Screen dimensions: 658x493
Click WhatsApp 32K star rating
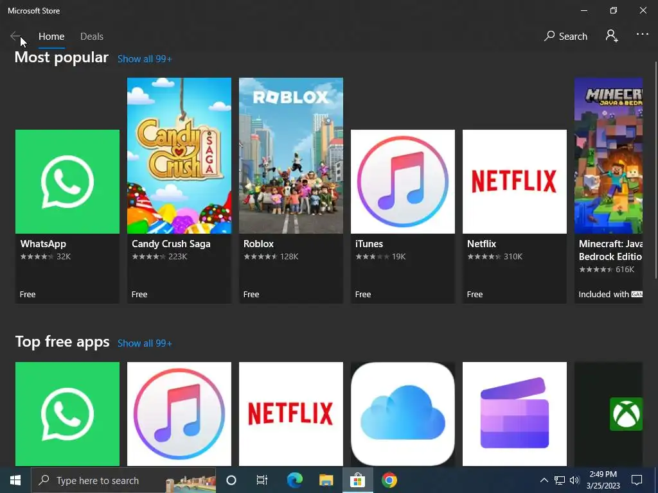[x=46, y=257]
